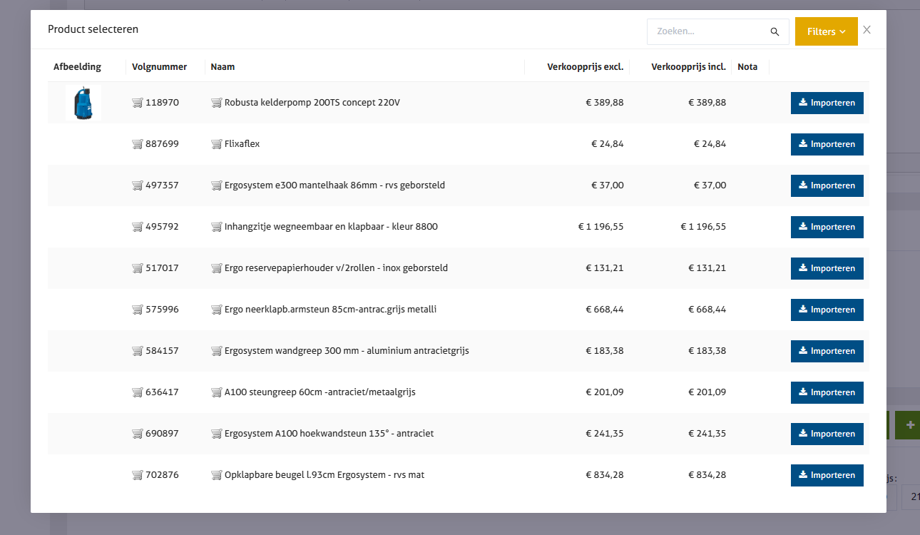Click cart icon next to volgnummer 517017
Screen dimensions: 920x535
(x=138, y=268)
